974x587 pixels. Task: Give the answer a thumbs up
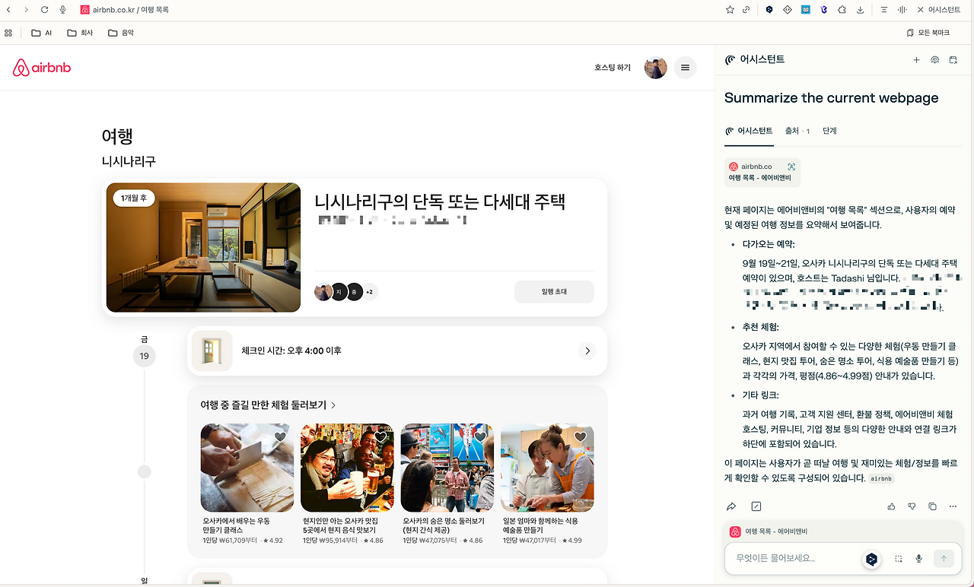pyautogui.click(x=891, y=506)
